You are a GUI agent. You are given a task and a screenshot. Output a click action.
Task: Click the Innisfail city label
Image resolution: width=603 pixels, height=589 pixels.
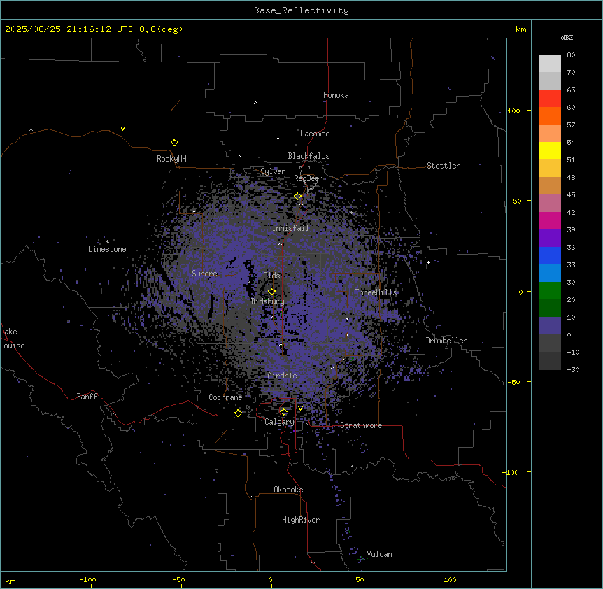pos(290,228)
